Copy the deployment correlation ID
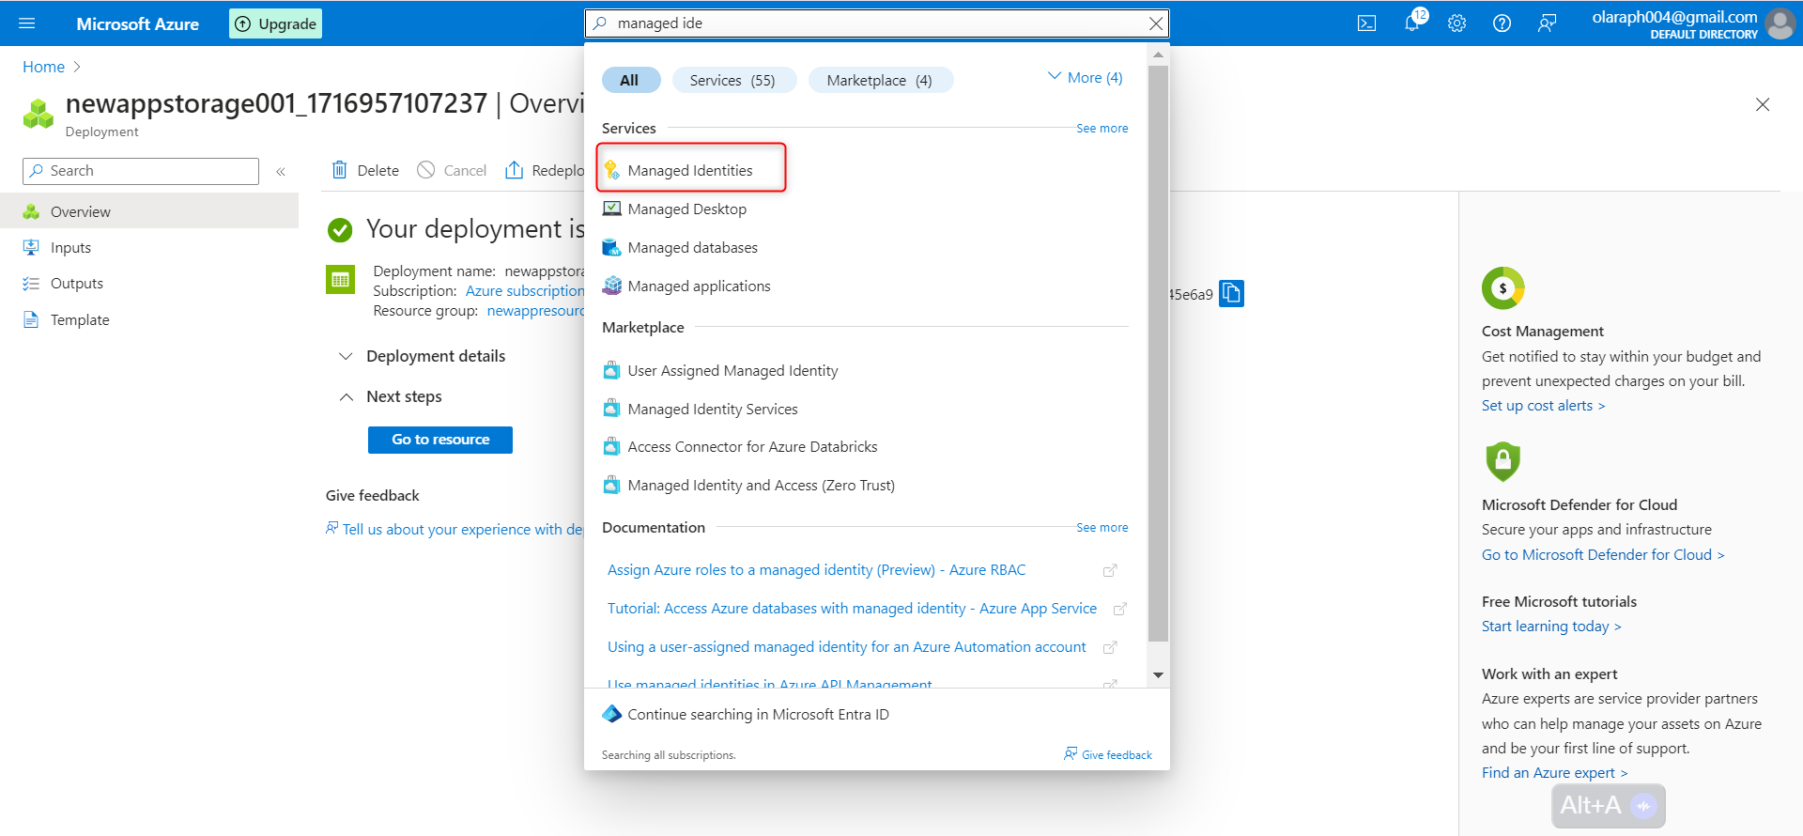The image size is (1803, 836). (x=1231, y=294)
